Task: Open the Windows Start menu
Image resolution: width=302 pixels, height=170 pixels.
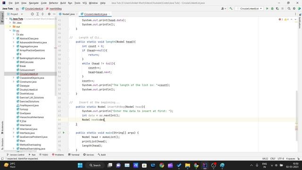Action: coord(80,165)
